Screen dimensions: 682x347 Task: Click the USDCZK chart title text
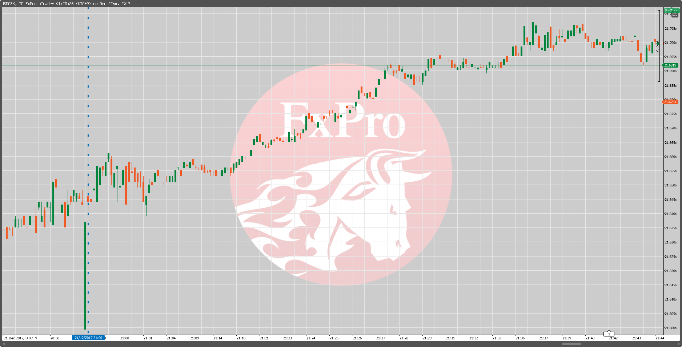point(66,4)
